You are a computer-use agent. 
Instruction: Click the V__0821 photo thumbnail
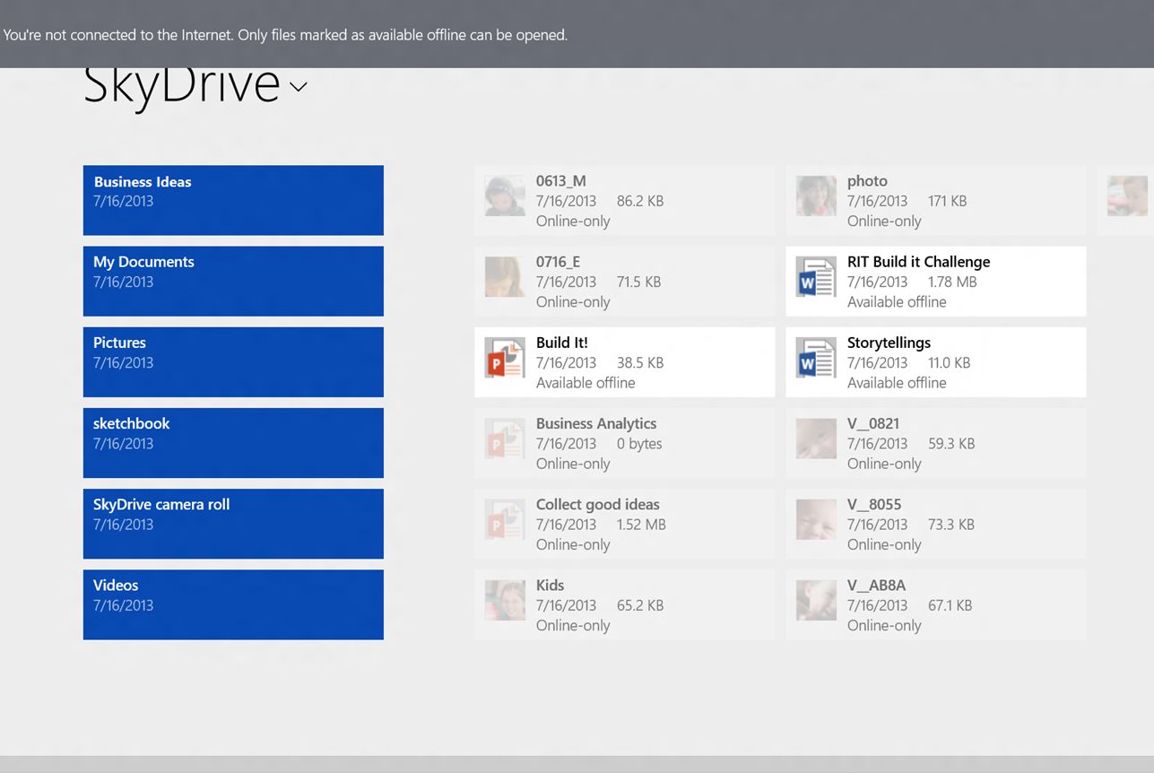coord(816,438)
